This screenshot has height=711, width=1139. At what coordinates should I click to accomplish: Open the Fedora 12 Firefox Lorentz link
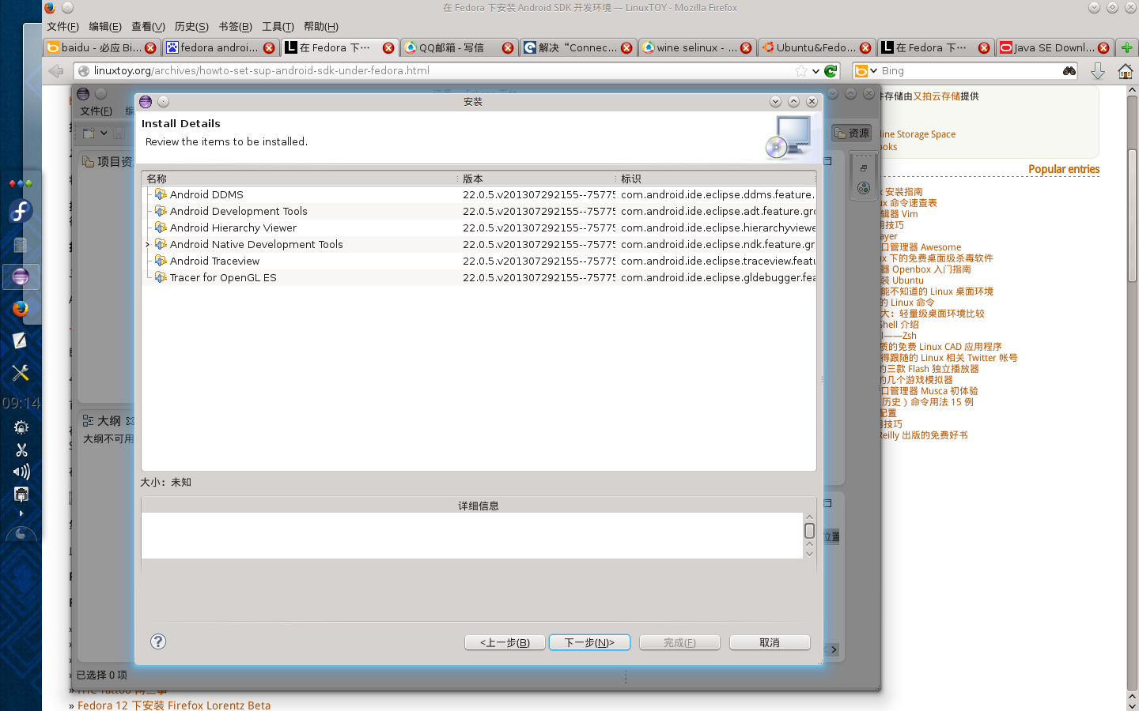click(x=174, y=705)
